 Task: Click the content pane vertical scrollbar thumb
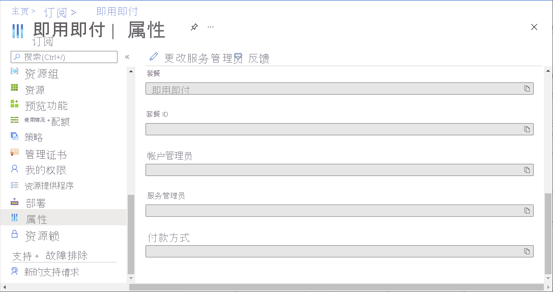tap(548, 233)
